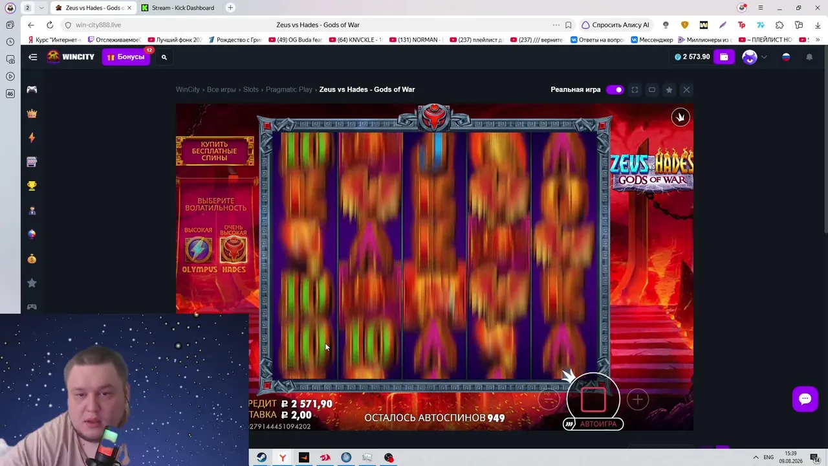This screenshot has height=466, width=828.
Task: Bookmark this page in browser
Action: click(x=568, y=25)
